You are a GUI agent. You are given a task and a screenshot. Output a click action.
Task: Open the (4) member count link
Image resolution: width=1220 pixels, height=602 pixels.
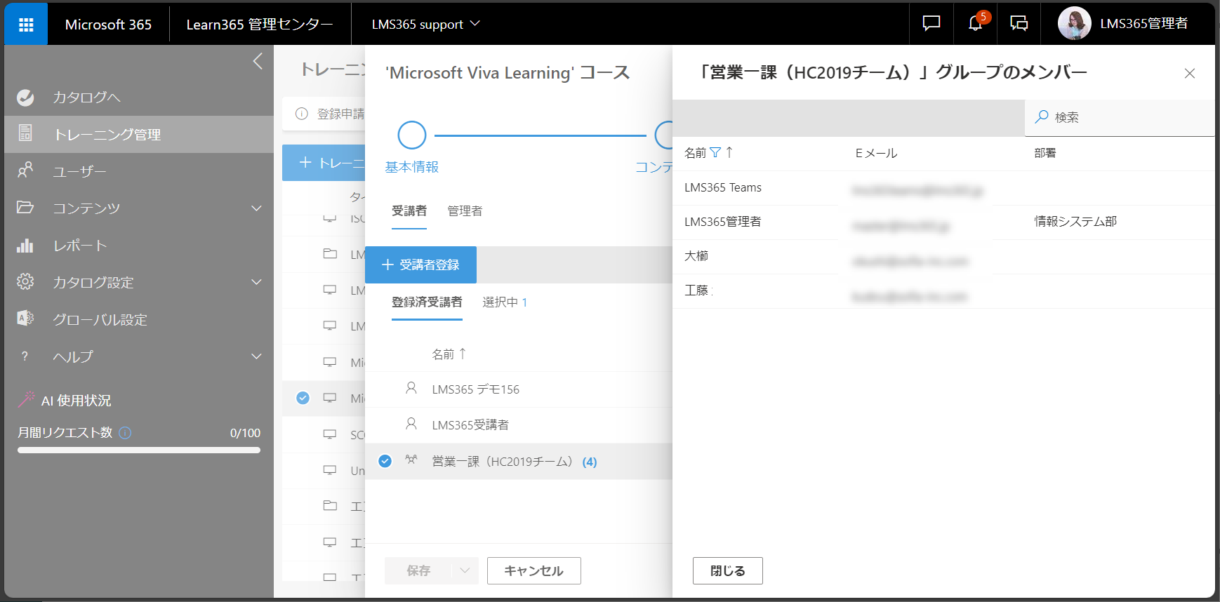coord(590,462)
